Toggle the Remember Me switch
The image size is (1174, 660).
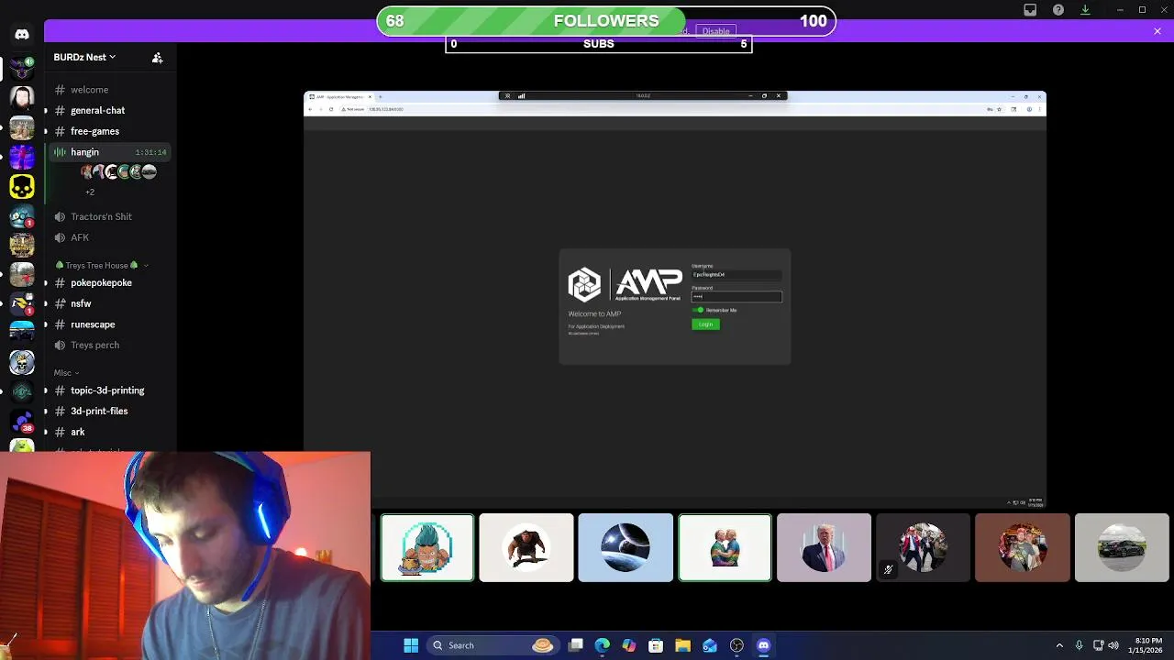point(698,310)
